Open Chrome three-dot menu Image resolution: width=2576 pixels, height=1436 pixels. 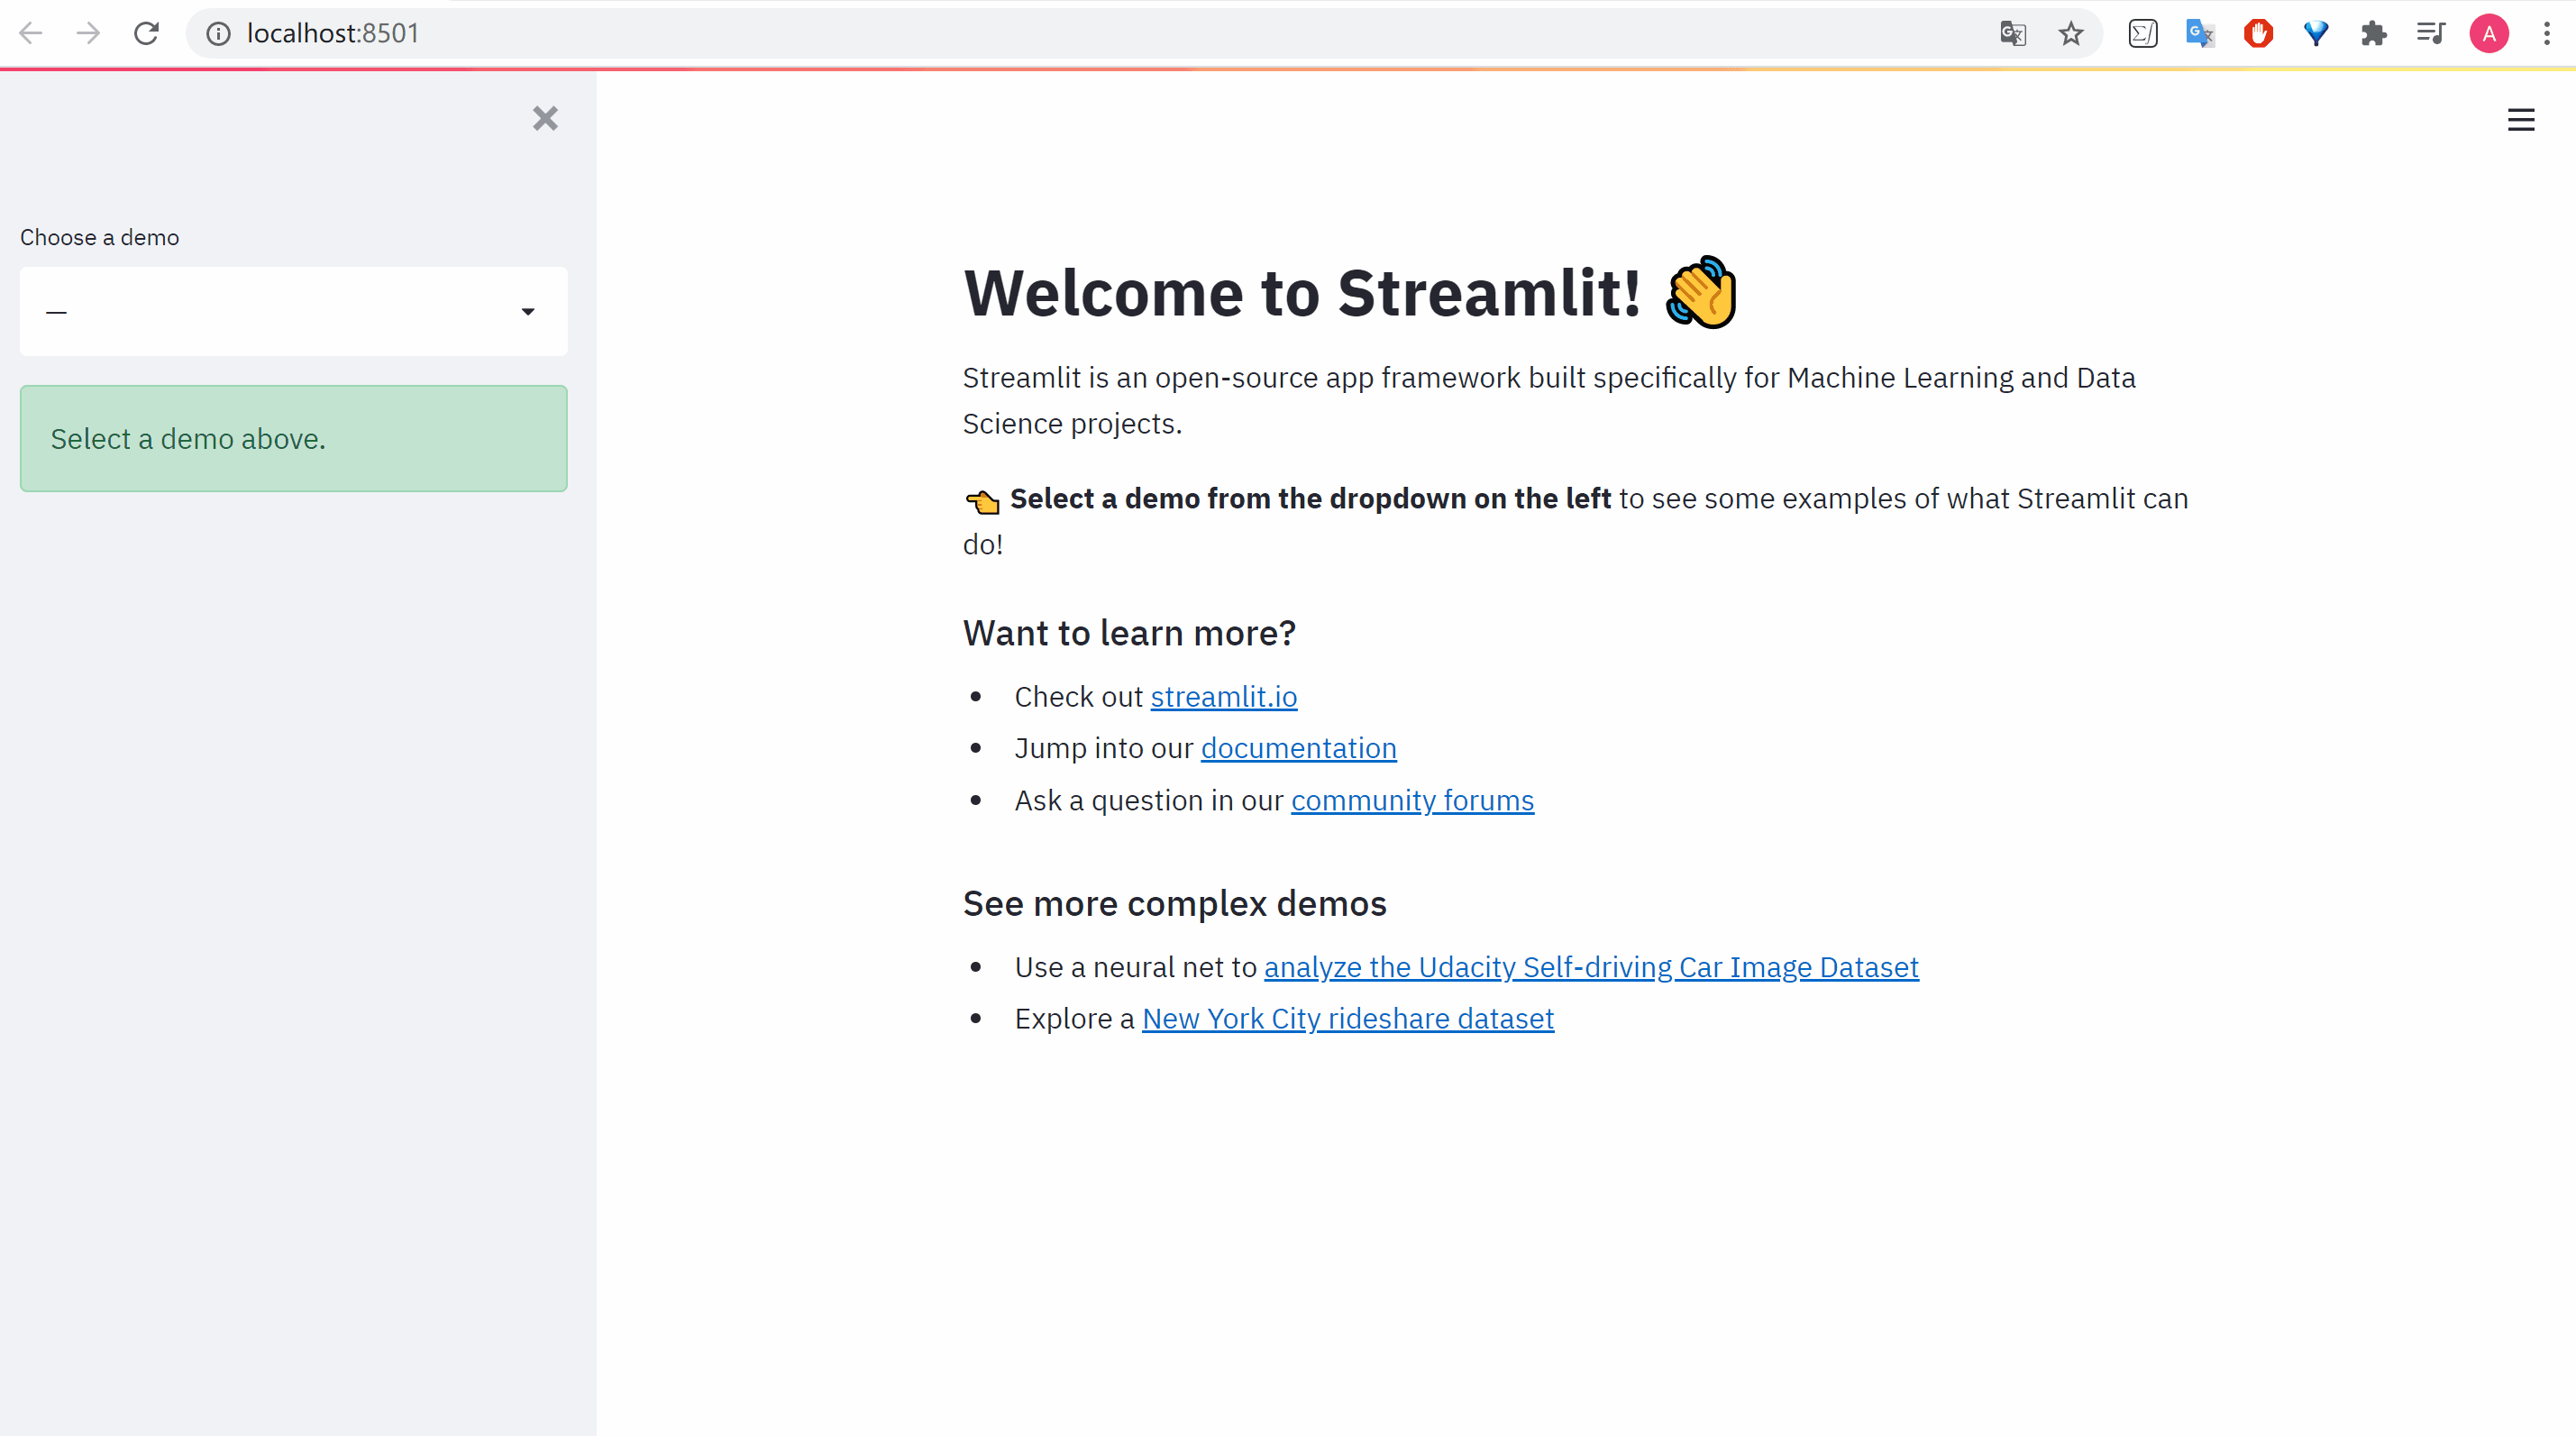[2547, 34]
